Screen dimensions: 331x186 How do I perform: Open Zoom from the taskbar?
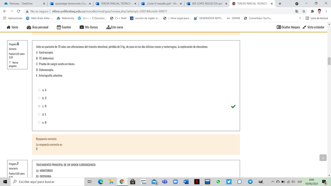pyautogui.click(x=175, y=182)
